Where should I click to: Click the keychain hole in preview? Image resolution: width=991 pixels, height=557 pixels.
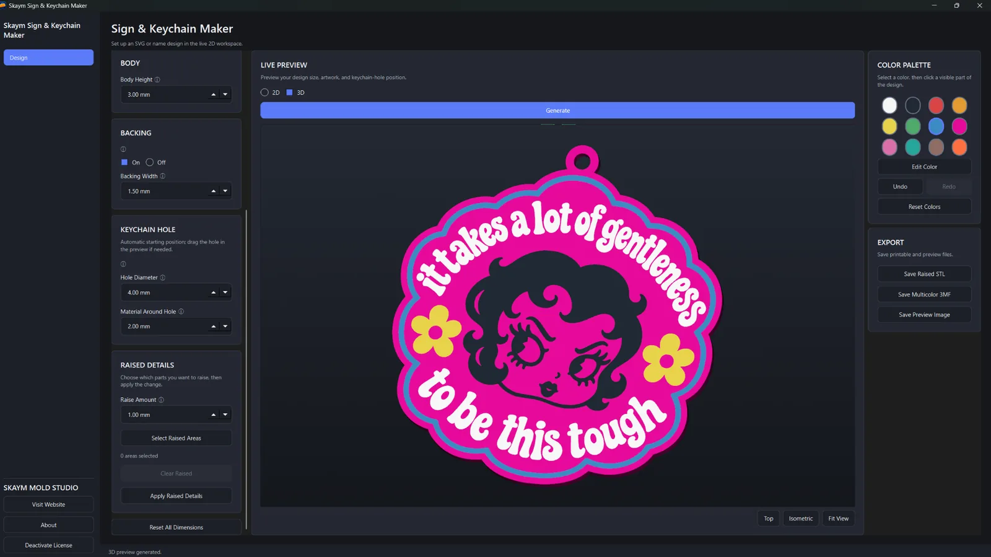click(582, 162)
